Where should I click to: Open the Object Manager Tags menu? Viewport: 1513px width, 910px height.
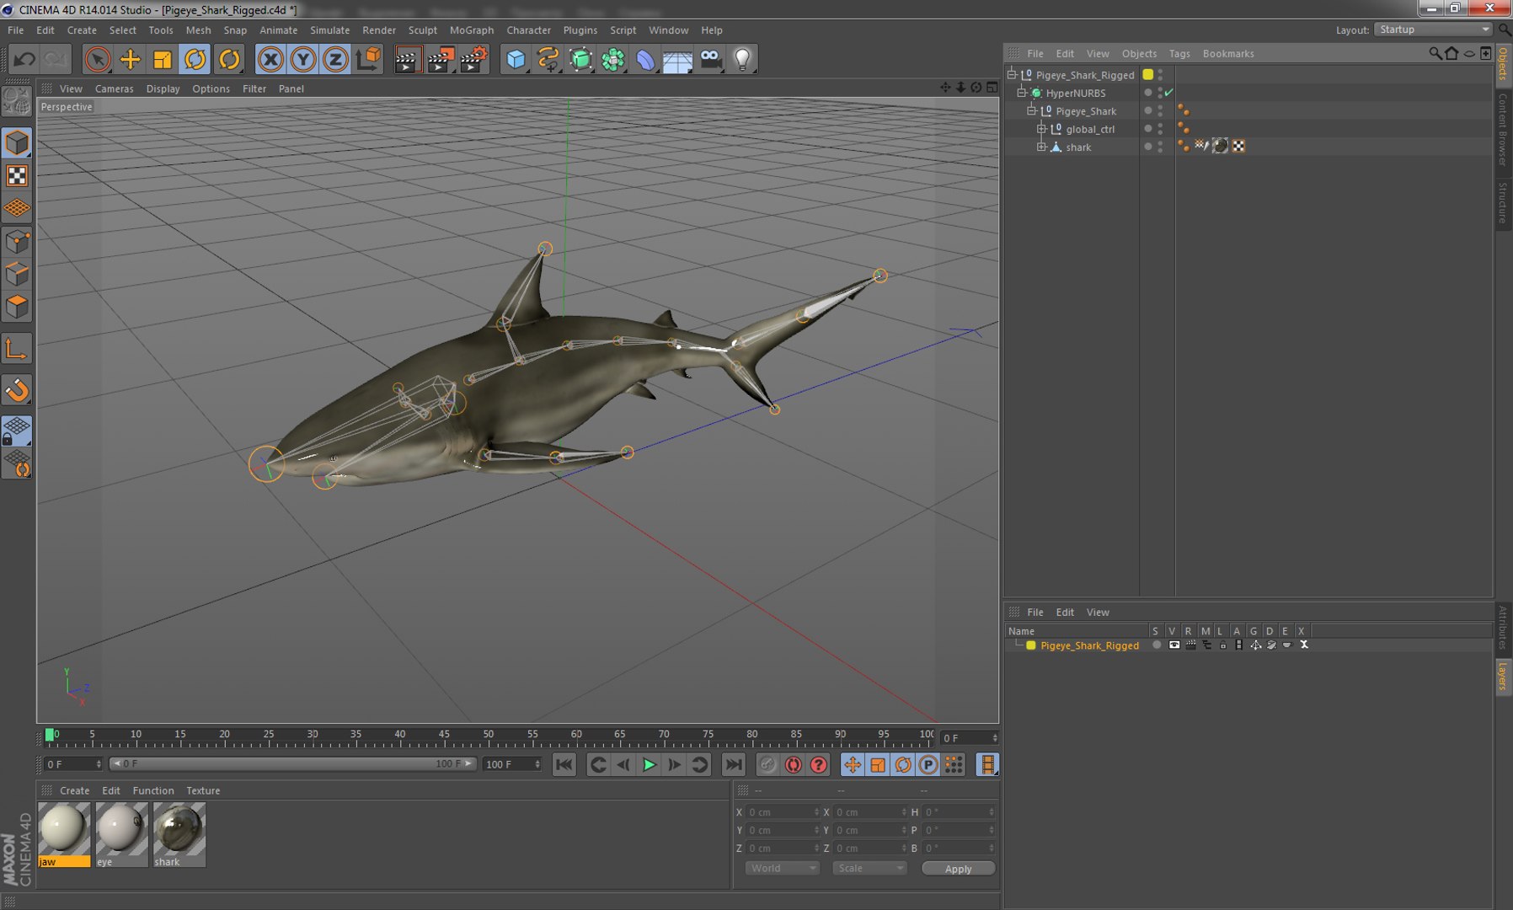click(x=1179, y=54)
